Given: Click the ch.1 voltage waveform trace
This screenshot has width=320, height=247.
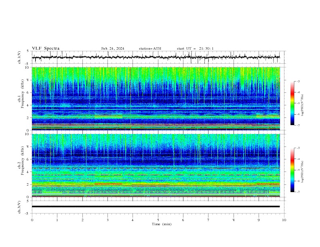Looking at the screenshot, I should pyautogui.click(x=156, y=57).
